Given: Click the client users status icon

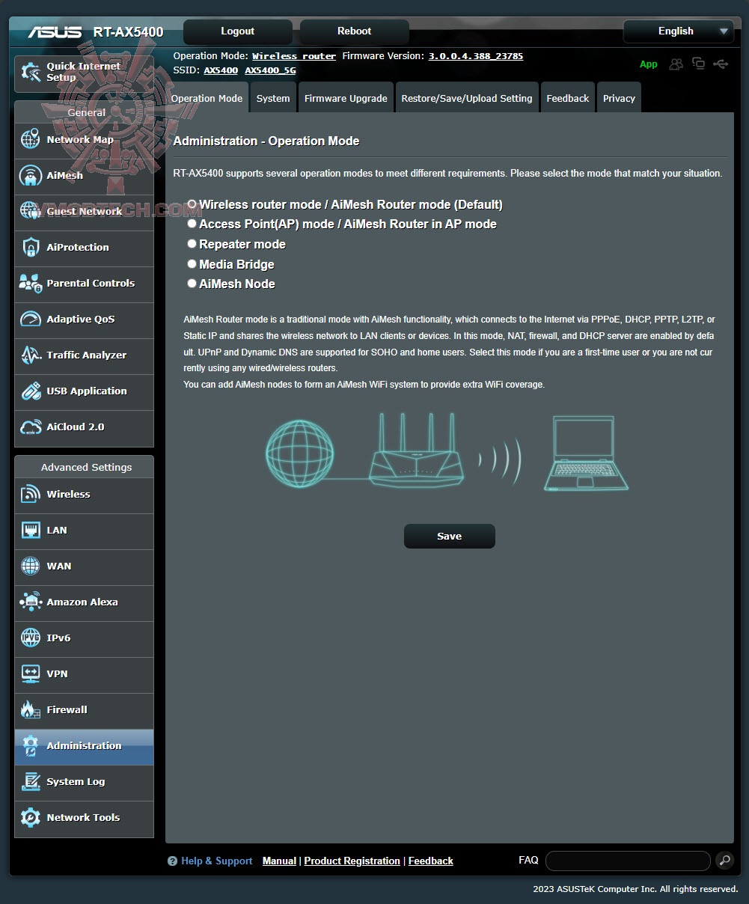Looking at the screenshot, I should [x=676, y=64].
